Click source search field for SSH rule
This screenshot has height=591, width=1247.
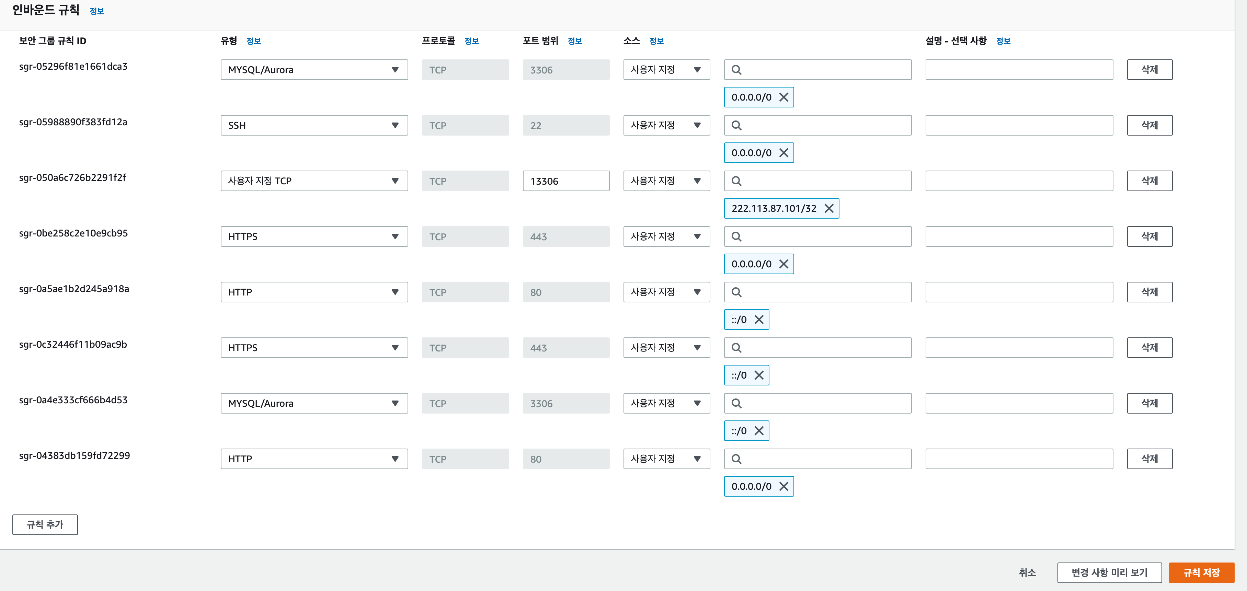817,125
